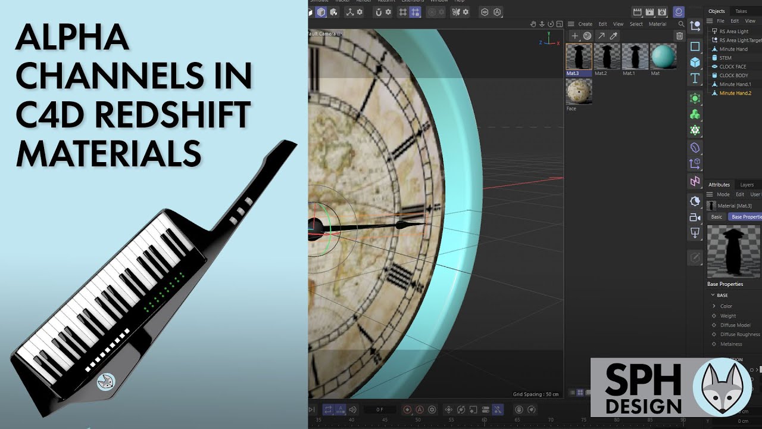Open the File menu in Objects panel

coord(720,21)
